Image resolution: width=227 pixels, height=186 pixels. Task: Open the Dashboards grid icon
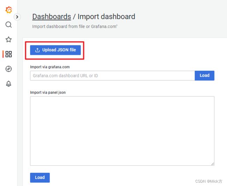(8, 54)
